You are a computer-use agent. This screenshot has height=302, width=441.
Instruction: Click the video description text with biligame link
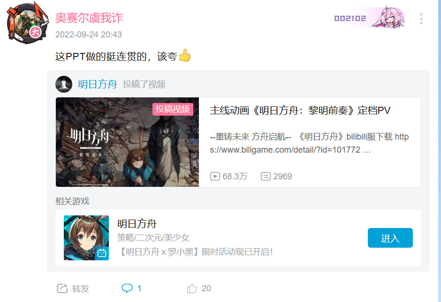[309, 143]
